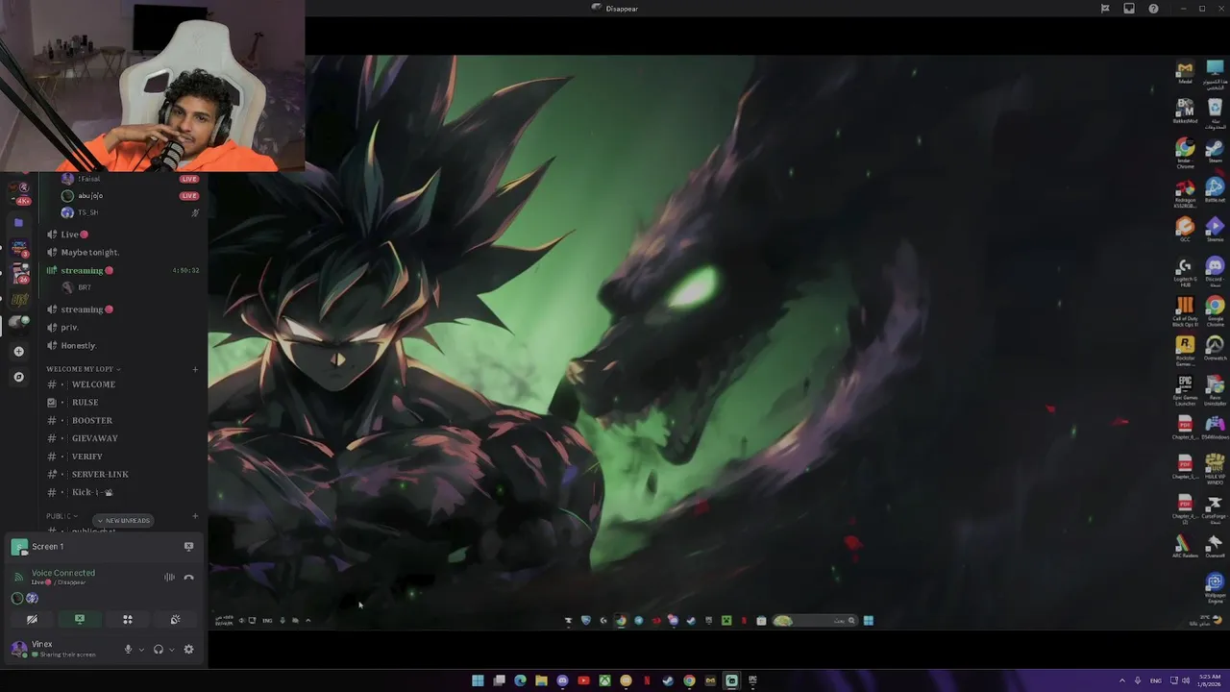Screen dimensions: 1230x692
Task: Open Microsoft Edge from taskbar
Action: (x=520, y=680)
